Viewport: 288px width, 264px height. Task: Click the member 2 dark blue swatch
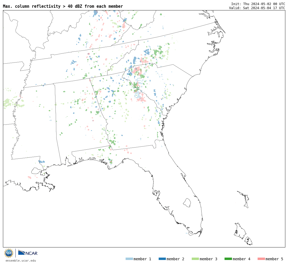162,259
